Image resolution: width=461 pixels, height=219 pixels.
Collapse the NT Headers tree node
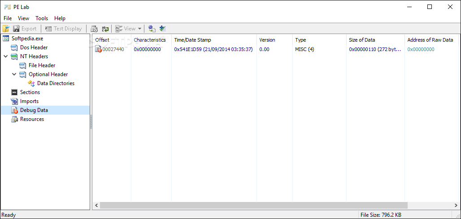(5, 56)
